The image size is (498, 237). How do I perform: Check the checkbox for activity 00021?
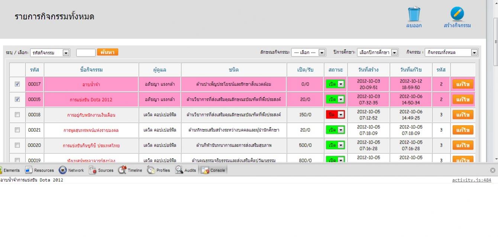pyautogui.click(x=17, y=130)
